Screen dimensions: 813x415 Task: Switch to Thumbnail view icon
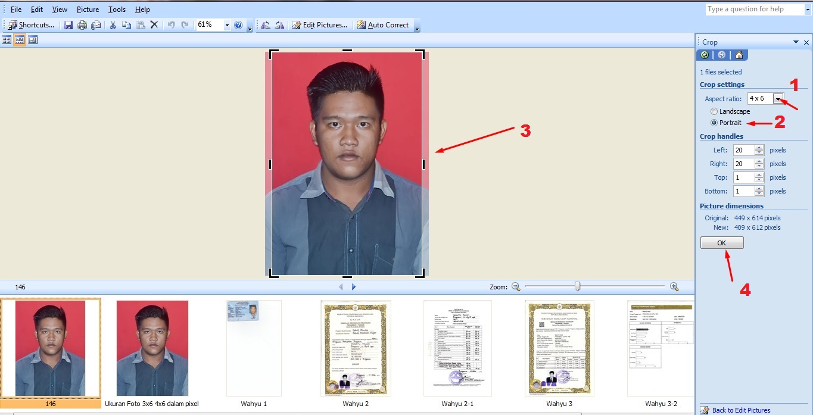click(7, 40)
